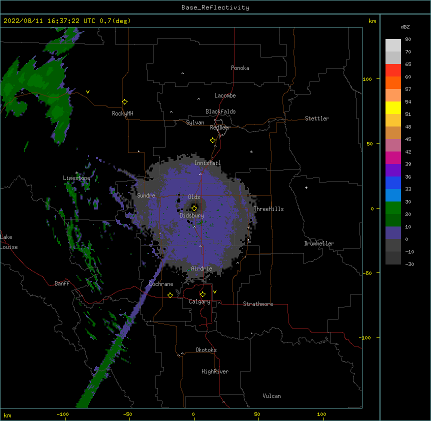Click the Strathmore label
This screenshot has height=421, width=431.
tap(258, 304)
